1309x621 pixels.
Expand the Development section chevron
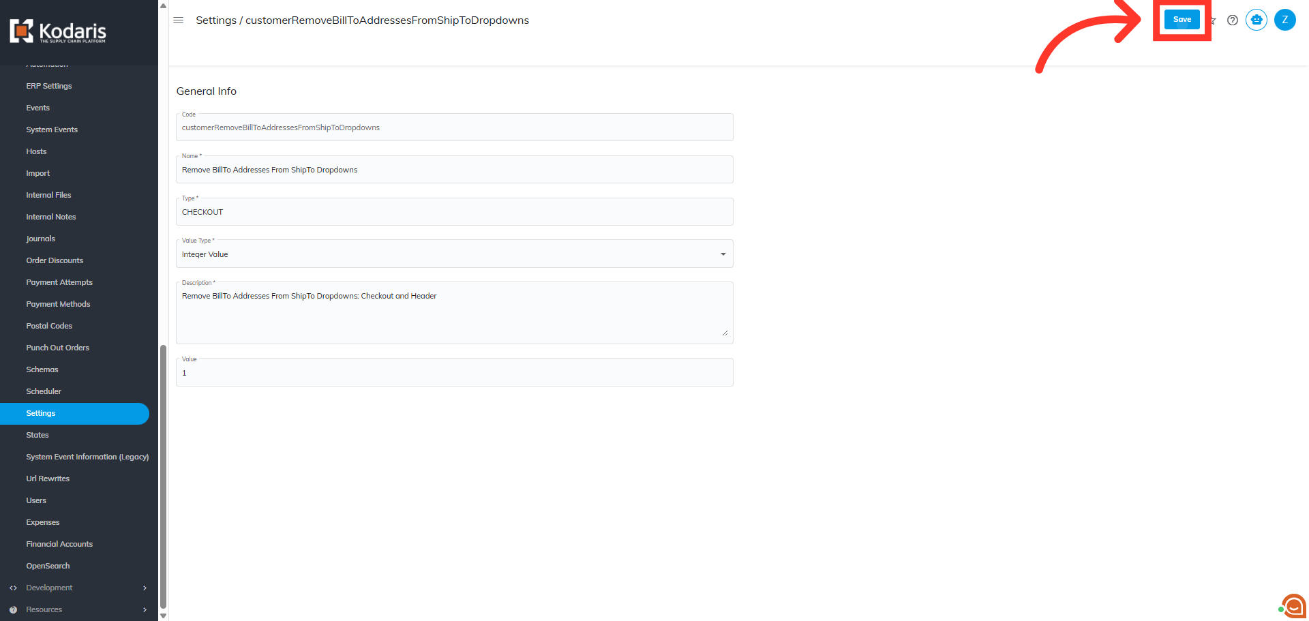point(145,588)
